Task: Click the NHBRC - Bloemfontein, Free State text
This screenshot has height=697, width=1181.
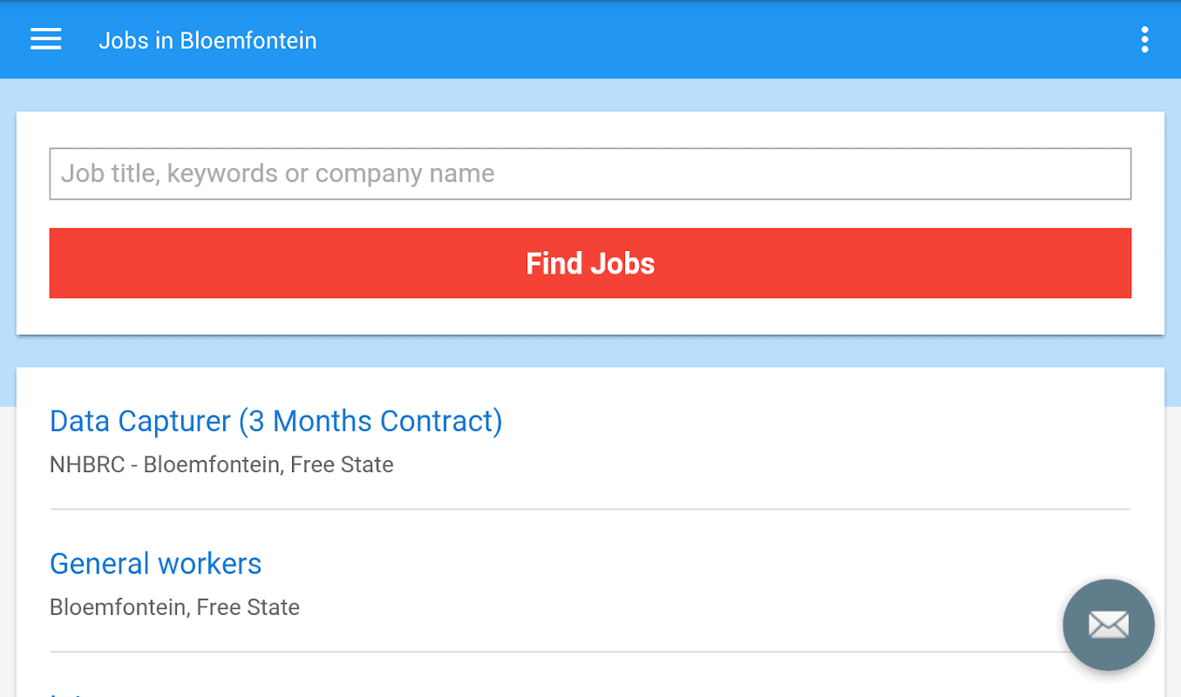Action: [221, 465]
